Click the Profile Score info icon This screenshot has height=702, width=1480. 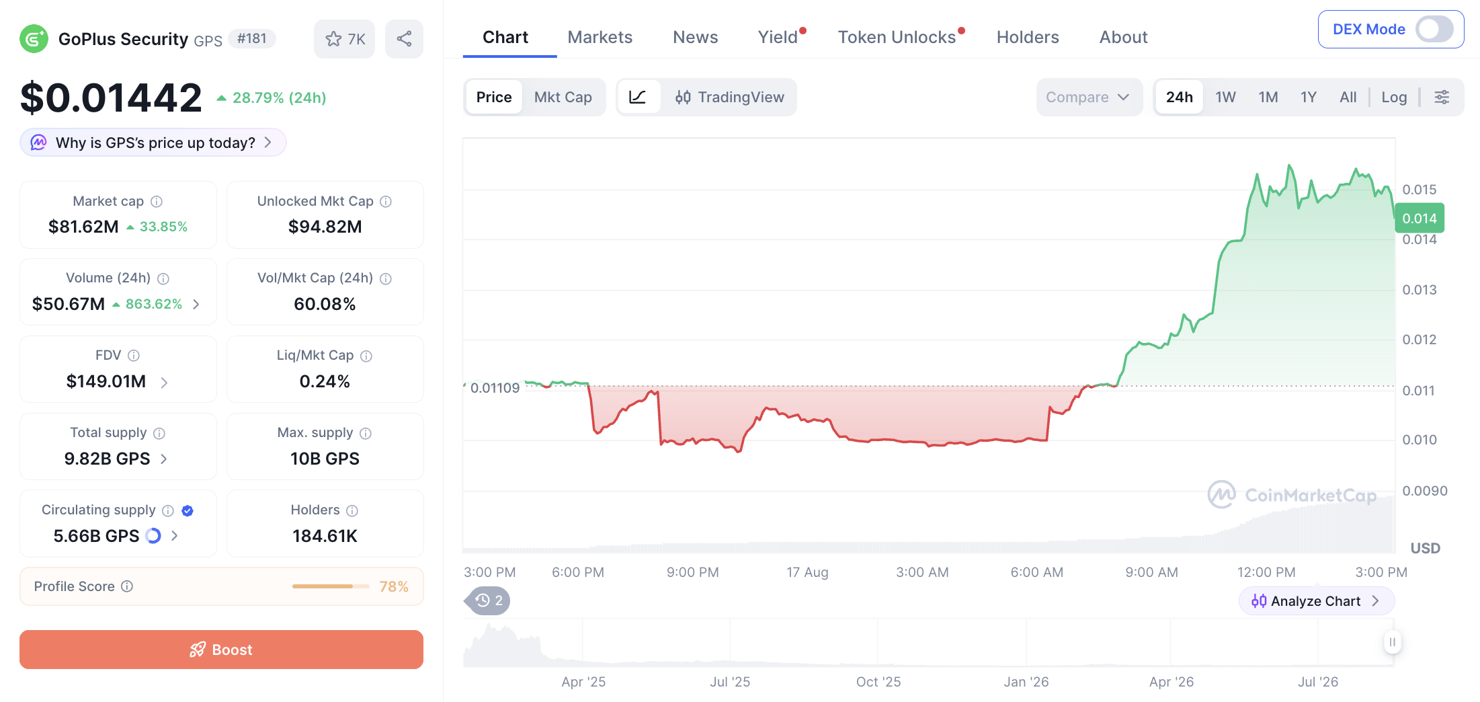click(127, 586)
